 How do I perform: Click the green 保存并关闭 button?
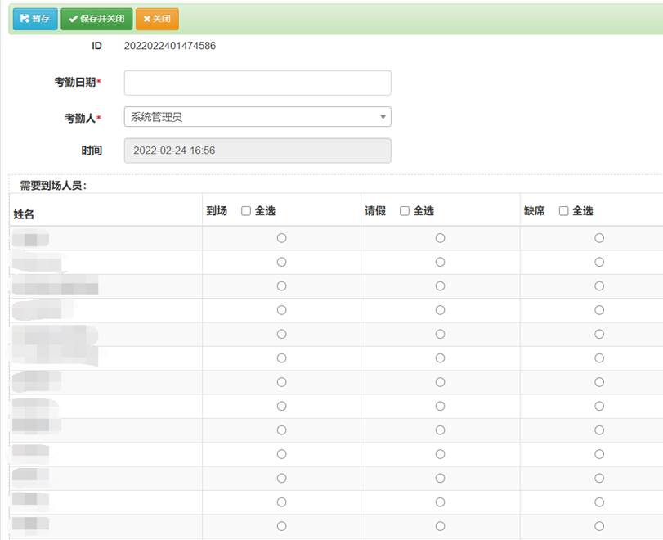(x=96, y=19)
